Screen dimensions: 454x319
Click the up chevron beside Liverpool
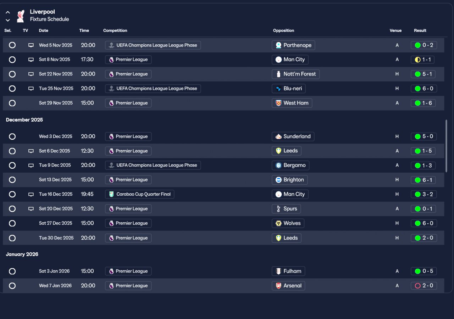(x=8, y=12)
